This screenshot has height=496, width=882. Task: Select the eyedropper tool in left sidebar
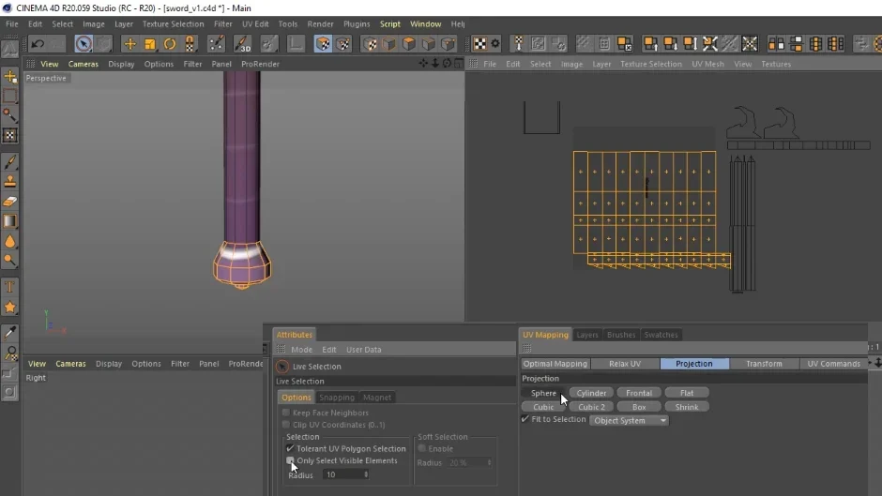coord(10,333)
